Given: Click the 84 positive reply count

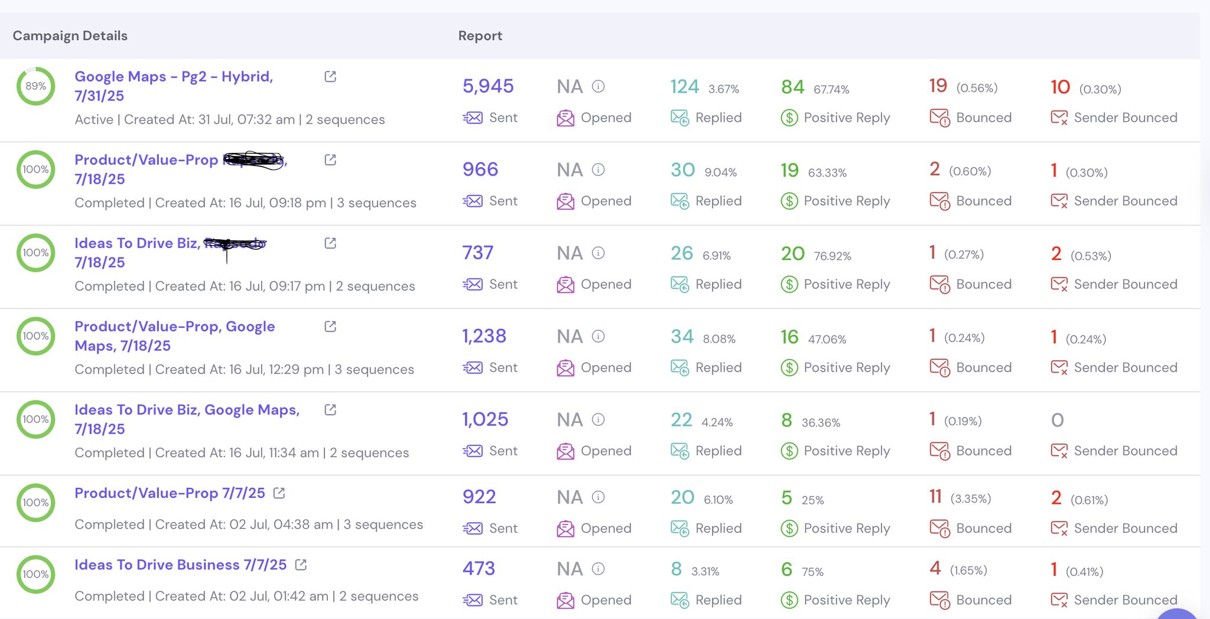Looking at the screenshot, I should coord(792,87).
